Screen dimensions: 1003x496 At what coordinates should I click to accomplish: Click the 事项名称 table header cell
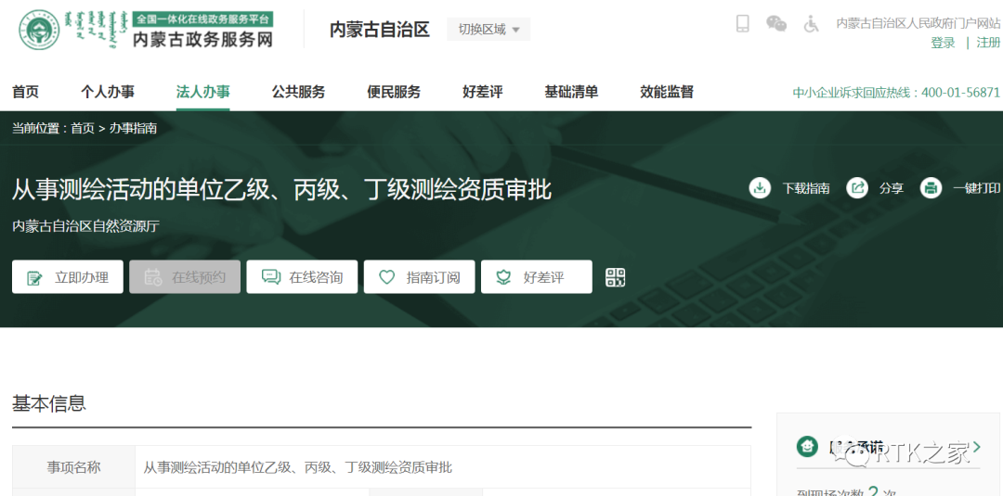coord(73,467)
